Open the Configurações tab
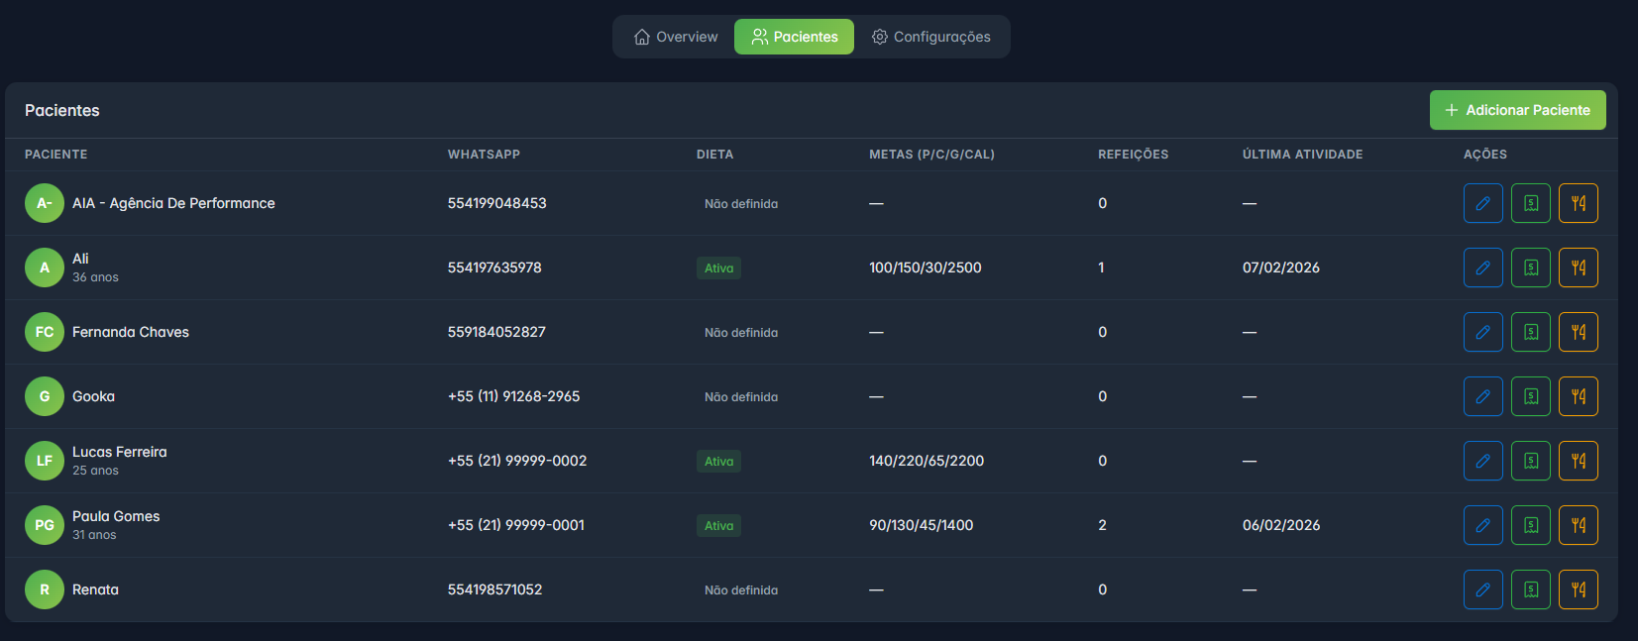The height and width of the screenshot is (641, 1638). point(931,37)
